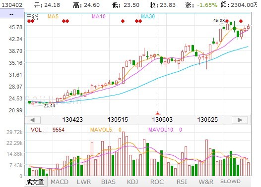This screenshot has height=187, width=261.
Task: Click the MA30 legend label
Action: pos(148,16)
